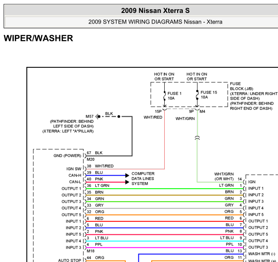Click 'WHT/GRN (OR WHT)' label near pin 14
Screen dimensions: 278x262
(224, 176)
